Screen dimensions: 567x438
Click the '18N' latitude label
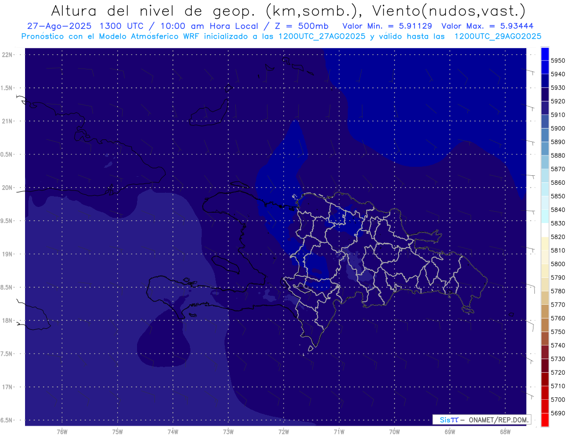[8, 320]
